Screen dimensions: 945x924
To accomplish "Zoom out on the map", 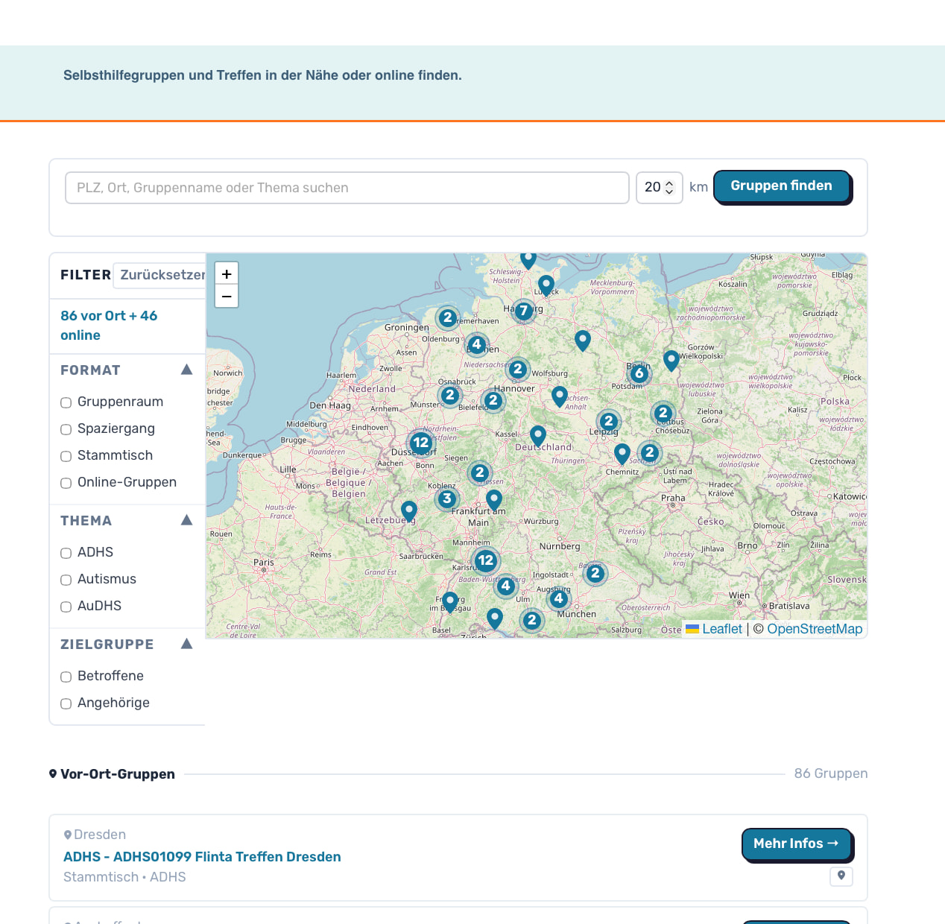I will coord(227,297).
